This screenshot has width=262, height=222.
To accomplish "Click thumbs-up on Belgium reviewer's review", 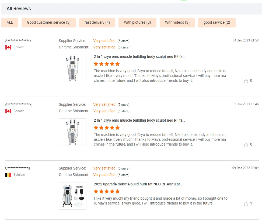I will (246, 204).
